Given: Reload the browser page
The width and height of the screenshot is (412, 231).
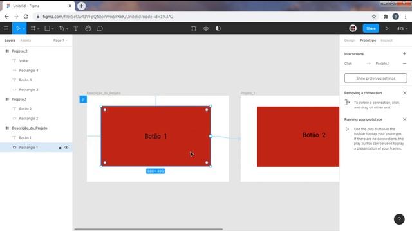Looking at the screenshot, I should click(26, 17).
